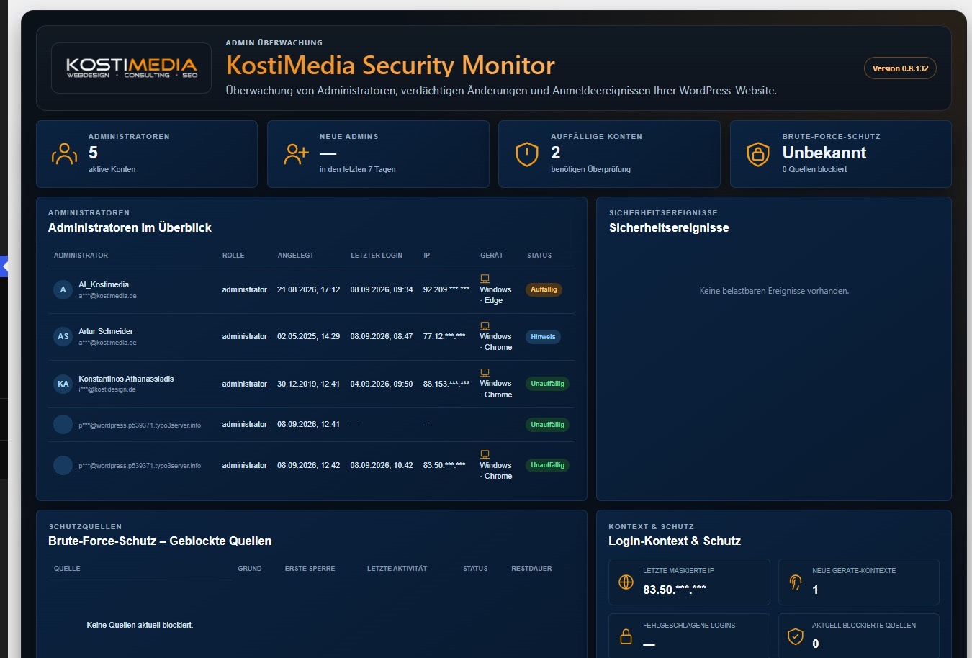Screen dimensions: 972x658
Task: Click Unauffällig badge for the admin created 12:42
Action: pos(547,465)
